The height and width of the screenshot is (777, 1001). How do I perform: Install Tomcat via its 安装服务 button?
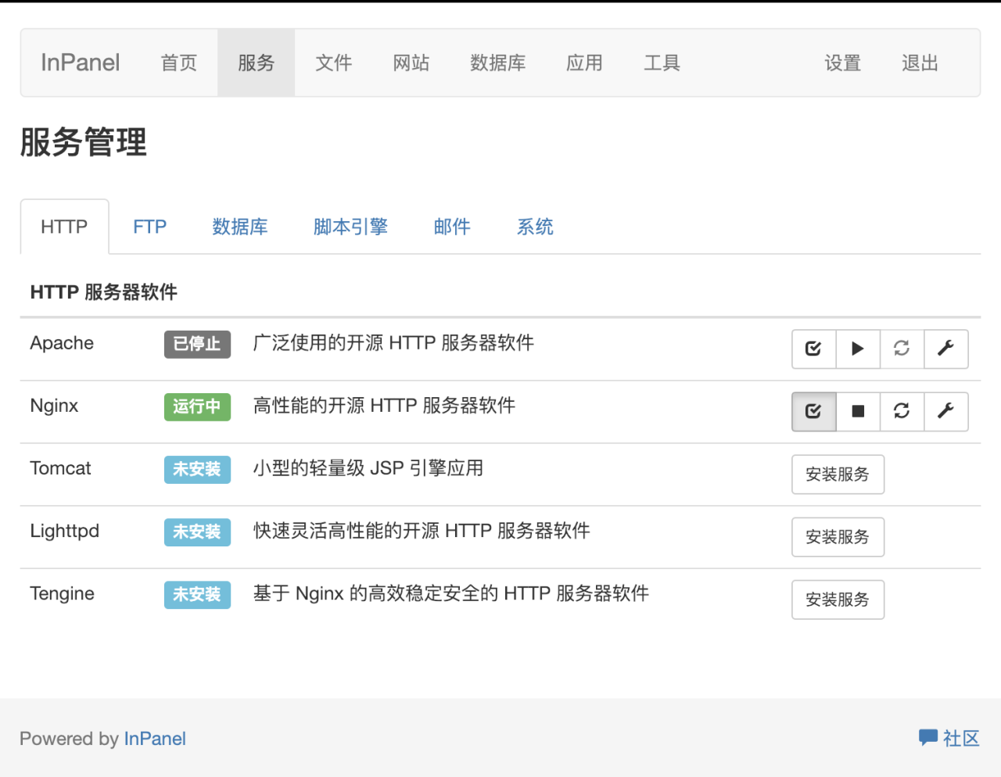point(838,474)
